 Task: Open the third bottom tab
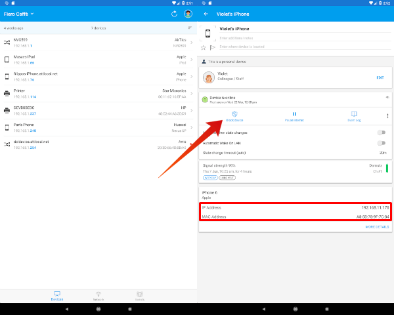[140, 296]
